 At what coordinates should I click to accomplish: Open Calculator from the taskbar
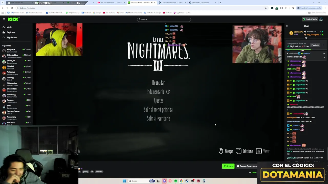(204, 181)
